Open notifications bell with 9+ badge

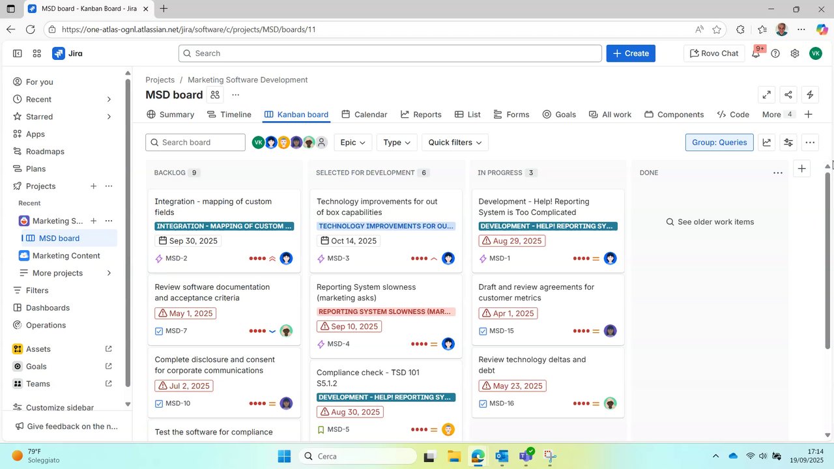click(x=756, y=53)
